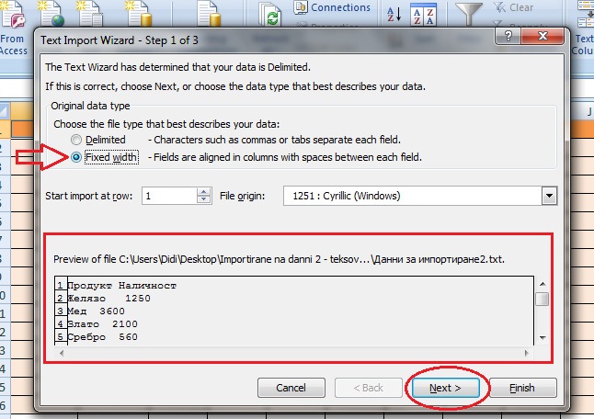Select the Delimited radio option
This screenshot has height=419, width=594.
tap(76, 140)
